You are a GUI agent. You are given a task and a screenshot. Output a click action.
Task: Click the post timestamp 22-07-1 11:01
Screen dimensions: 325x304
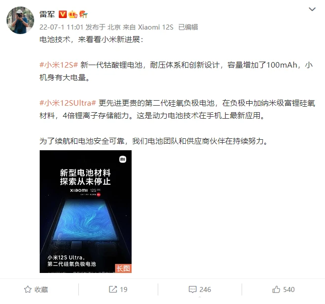pos(61,27)
